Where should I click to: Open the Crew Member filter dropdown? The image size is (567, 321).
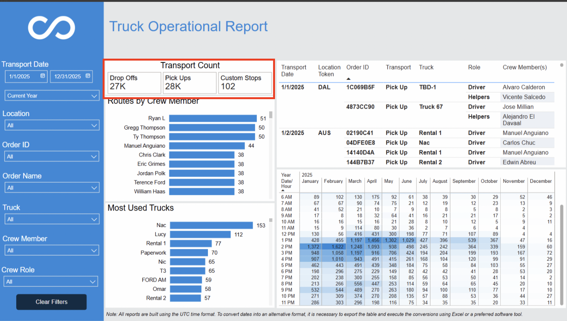[52, 250]
